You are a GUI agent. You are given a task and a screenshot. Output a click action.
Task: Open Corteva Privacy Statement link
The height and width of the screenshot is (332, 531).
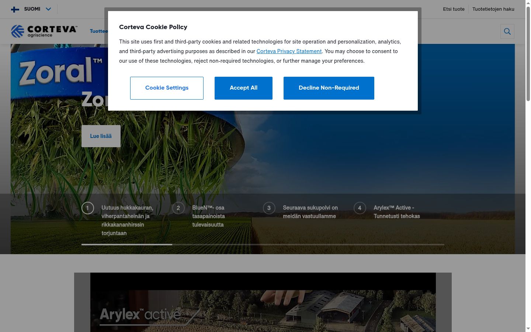click(x=289, y=51)
